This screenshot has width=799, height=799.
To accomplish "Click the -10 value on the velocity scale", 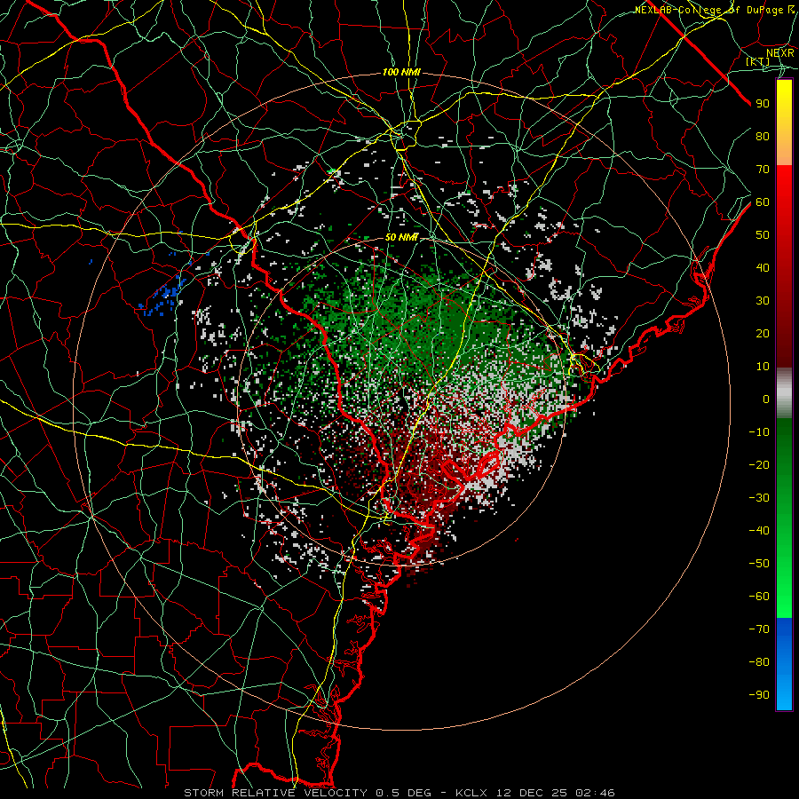I will pos(759,432).
